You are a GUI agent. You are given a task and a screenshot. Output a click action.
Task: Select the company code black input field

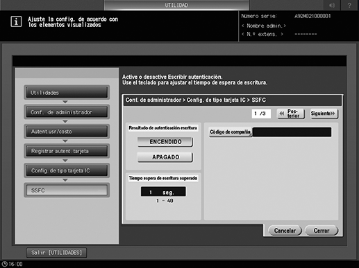point(292,132)
